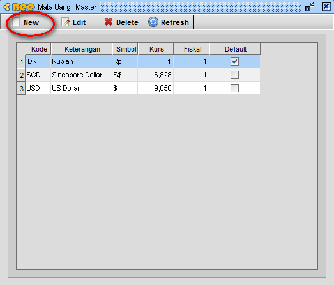This screenshot has width=334, height=285.
Task: Click the 6,828 Kurs value cell
Action: coord(156,75)
